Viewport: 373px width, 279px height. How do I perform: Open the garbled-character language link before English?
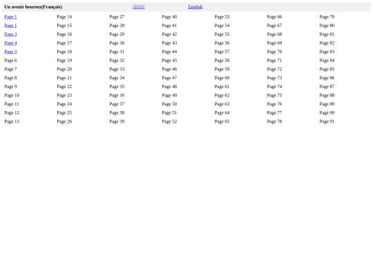pos(139,7)
